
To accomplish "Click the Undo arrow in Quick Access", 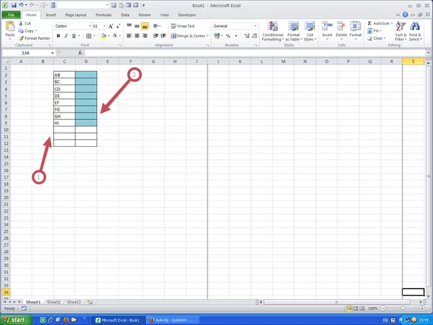I will point(21,6).
